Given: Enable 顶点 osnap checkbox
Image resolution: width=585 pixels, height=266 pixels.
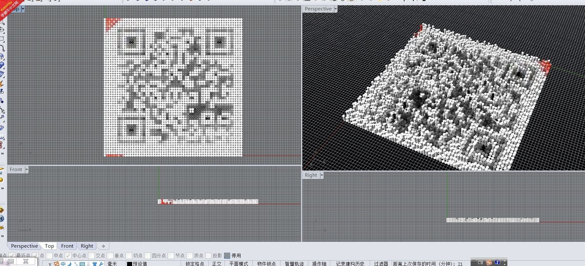Looking at the screenshot, I should point(190,256).
